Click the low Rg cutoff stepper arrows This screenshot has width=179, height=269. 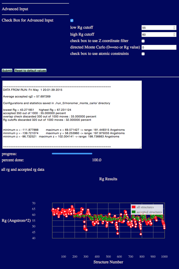tap(174, 28)
